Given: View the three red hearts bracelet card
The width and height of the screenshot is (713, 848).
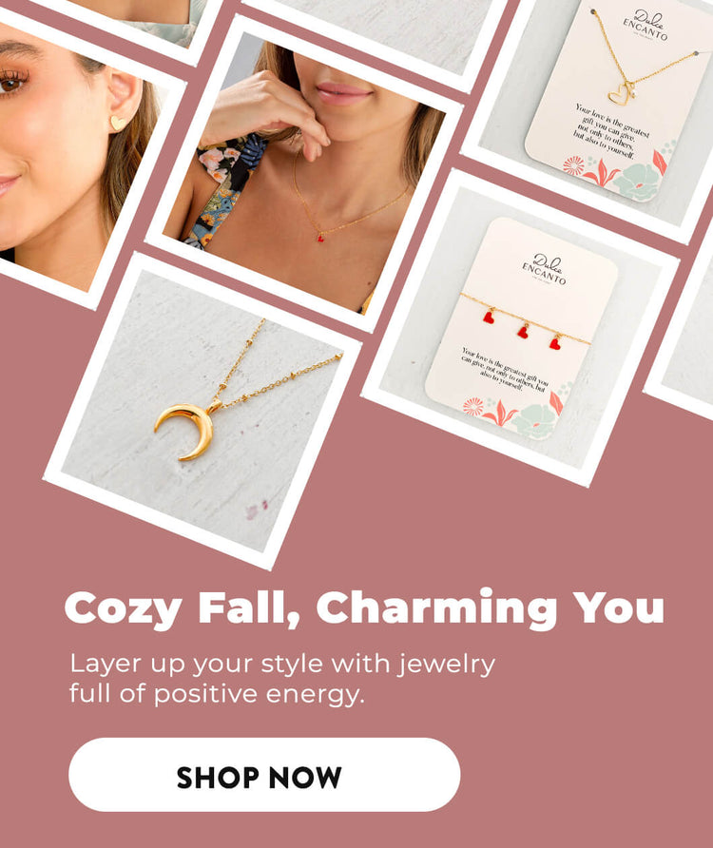Looking at the screenshot, I should (520, 328).
